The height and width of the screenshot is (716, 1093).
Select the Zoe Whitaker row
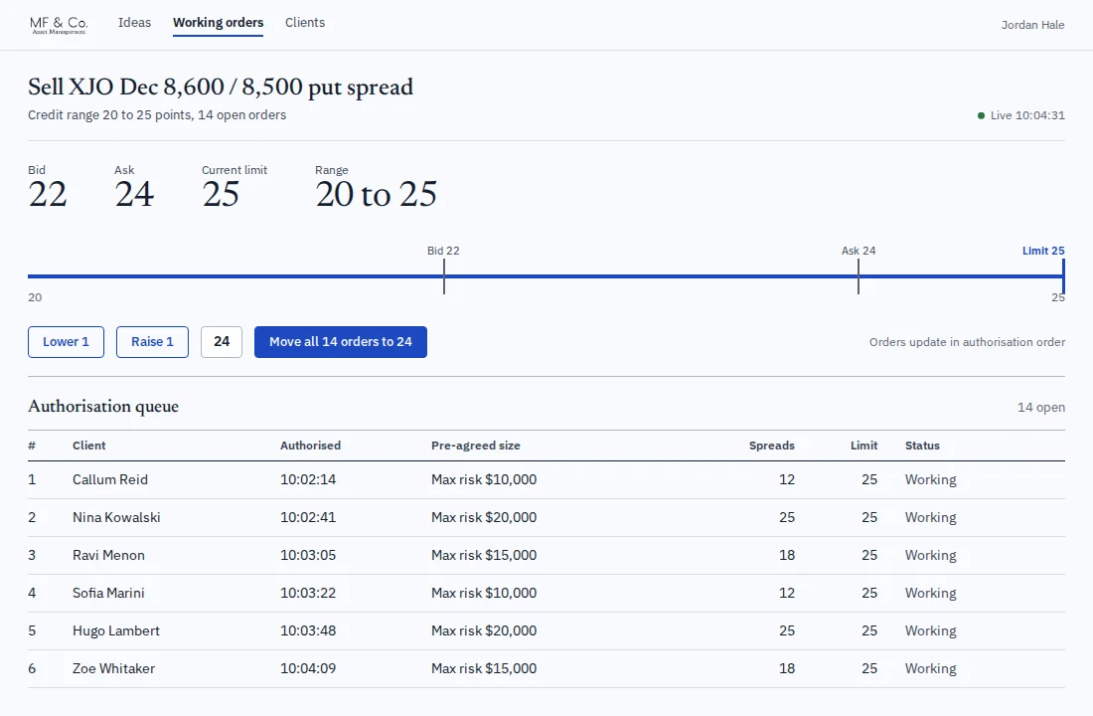pos(546,668)
